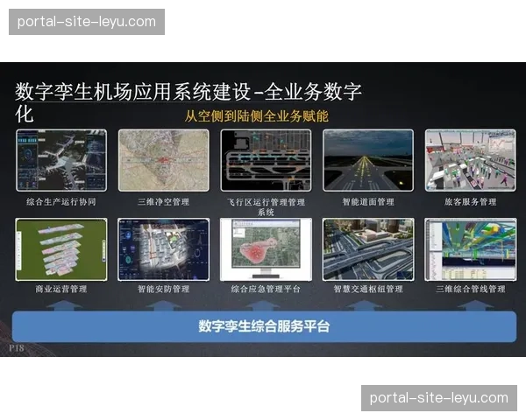Click the 综合应急管理平台 caption
Screen dimensions: 526x420
[266, 289]
